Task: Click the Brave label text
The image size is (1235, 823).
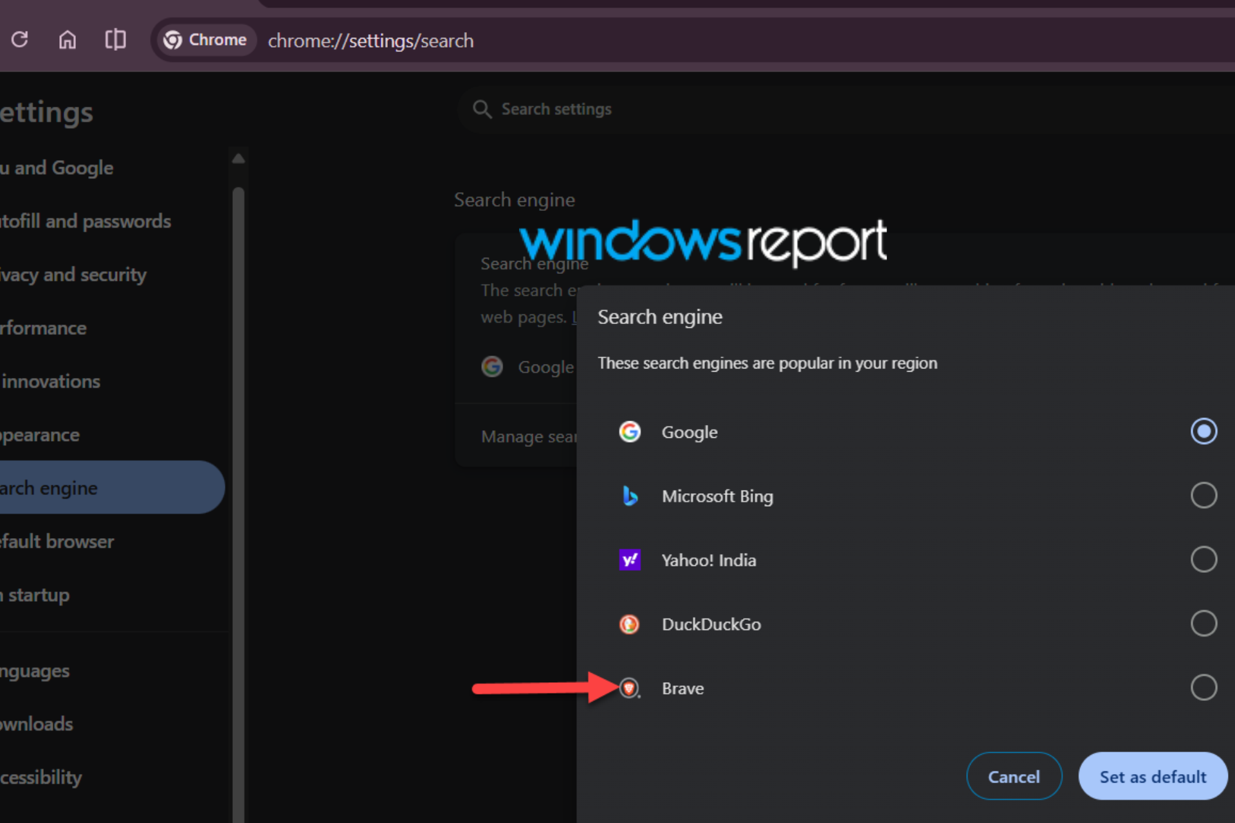Action: 682,689
